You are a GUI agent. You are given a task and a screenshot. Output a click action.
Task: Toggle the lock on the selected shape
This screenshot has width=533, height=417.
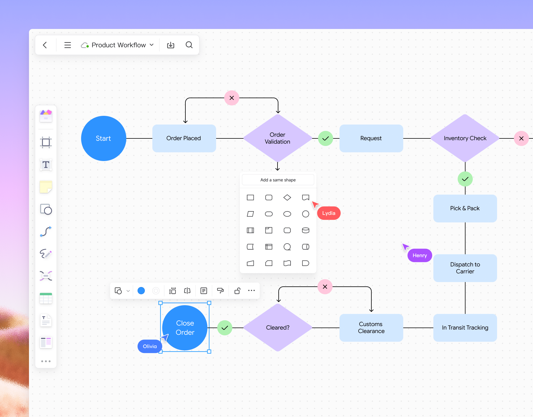pos(237,290)
